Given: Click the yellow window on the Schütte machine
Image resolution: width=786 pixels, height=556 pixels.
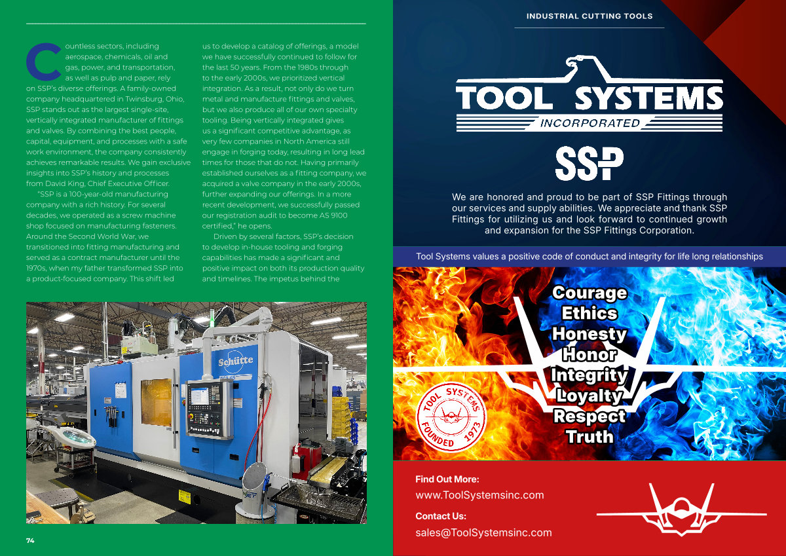Looking at the screenshot, I should click(x=156, y=401).
